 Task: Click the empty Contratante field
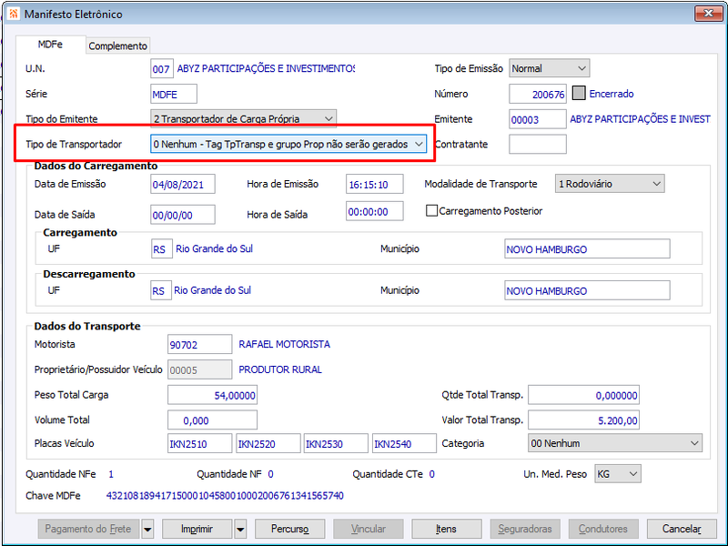[538, 144]
